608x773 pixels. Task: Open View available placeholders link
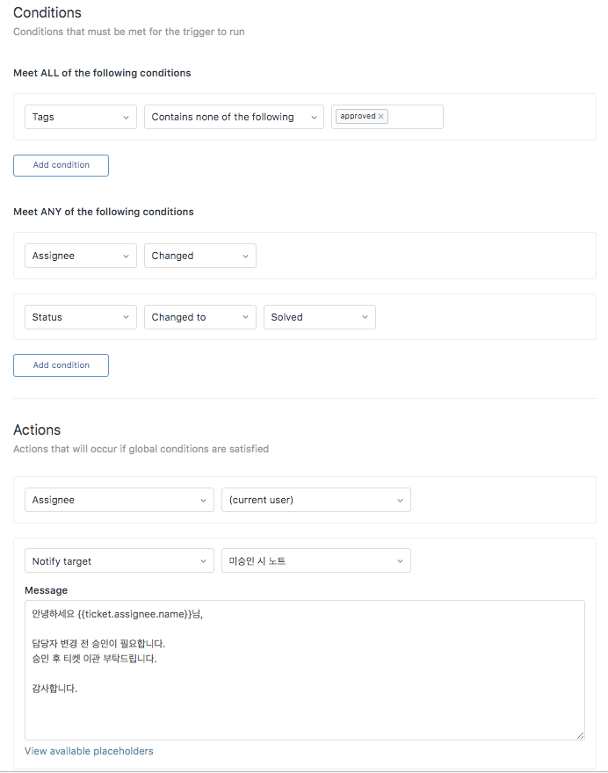coord(89,751)
